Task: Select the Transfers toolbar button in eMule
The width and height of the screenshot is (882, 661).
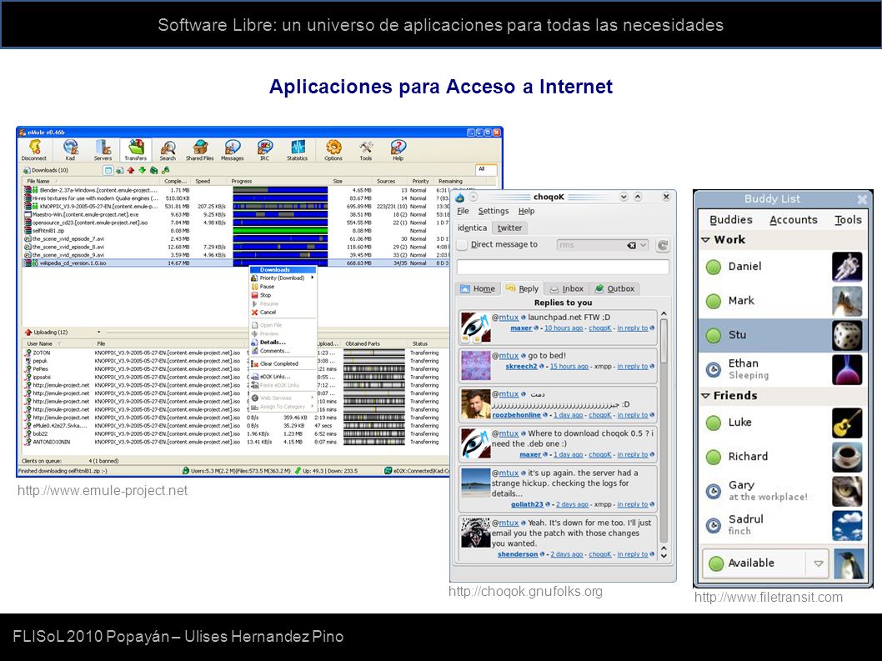Action: pyautogui.click(x=136, y=150)
